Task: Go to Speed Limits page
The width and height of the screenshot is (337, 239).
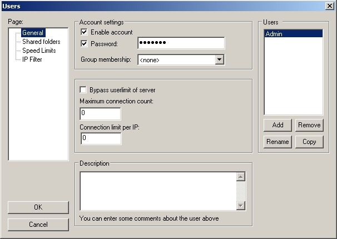Action: pos(39,51)
